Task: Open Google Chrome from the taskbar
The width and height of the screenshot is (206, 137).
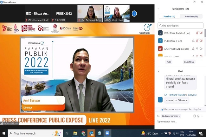Action: [83, 133]
